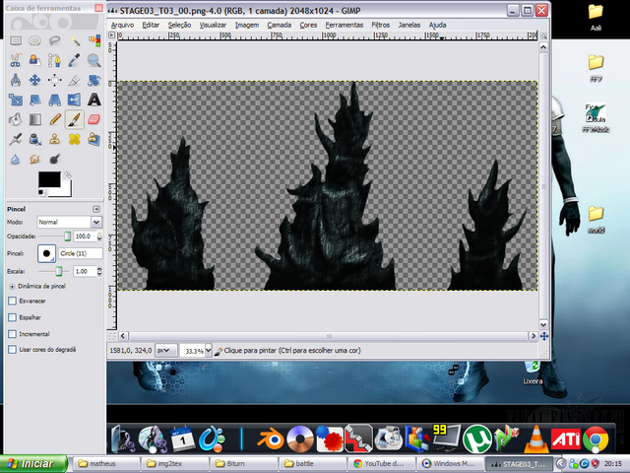Open the Pincel tool options menu button
Image resolution: width=630 pixels, height=473 pixels.
[96, 209]
